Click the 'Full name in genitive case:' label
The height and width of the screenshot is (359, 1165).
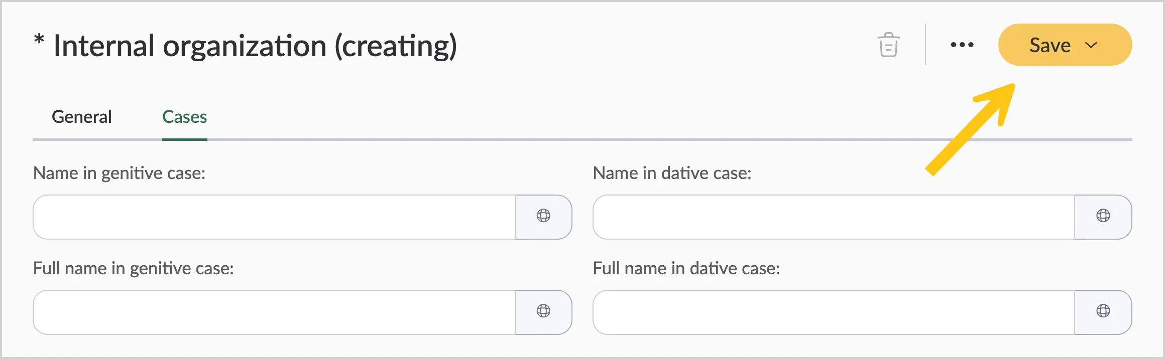pos(133,268)
